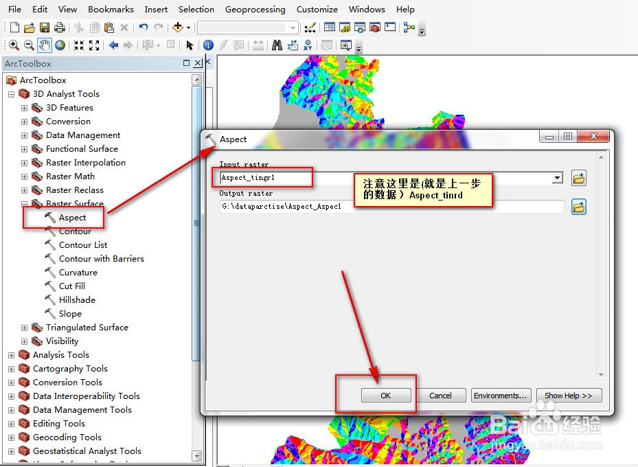Select the Cut Fill tool
Screen dimensions: 638x467
[72, 286]
